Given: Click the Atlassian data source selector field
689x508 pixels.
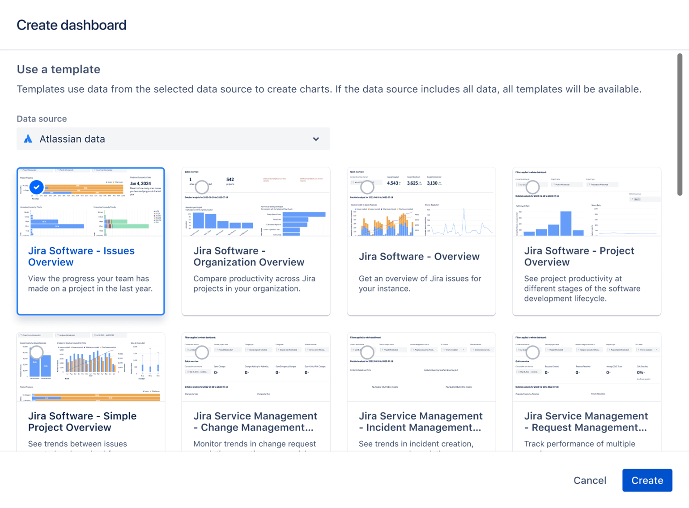Looking at the screenshot, I should click(173, 139).
